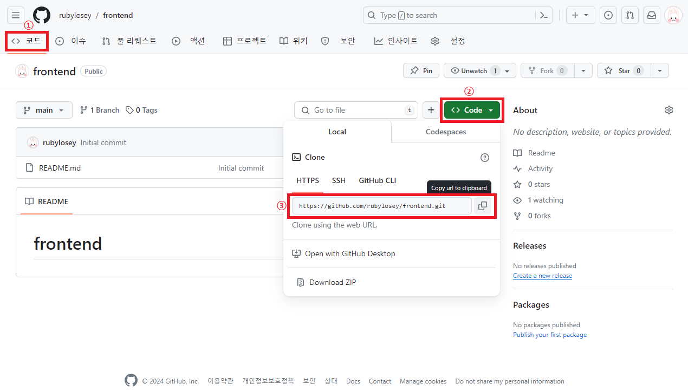The image size is (688, 390).
Task: Copy clone URL to clipboard
Action: tap(483, 206)
